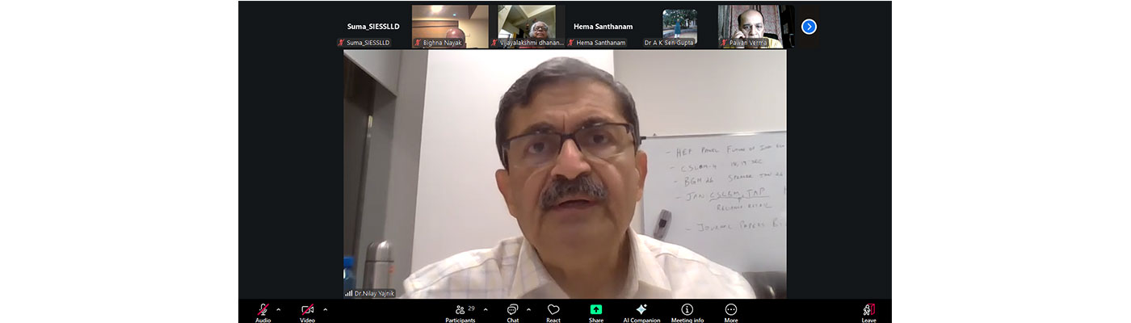1131x323 pixels.
Task: Open the Chat panel
Action: click(x=512, y=311)
